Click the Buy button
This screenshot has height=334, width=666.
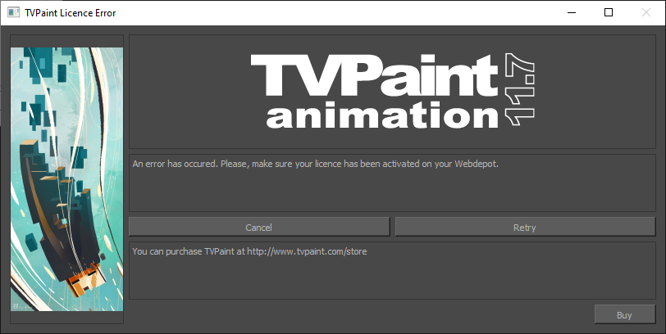click(x=624, y=314)
